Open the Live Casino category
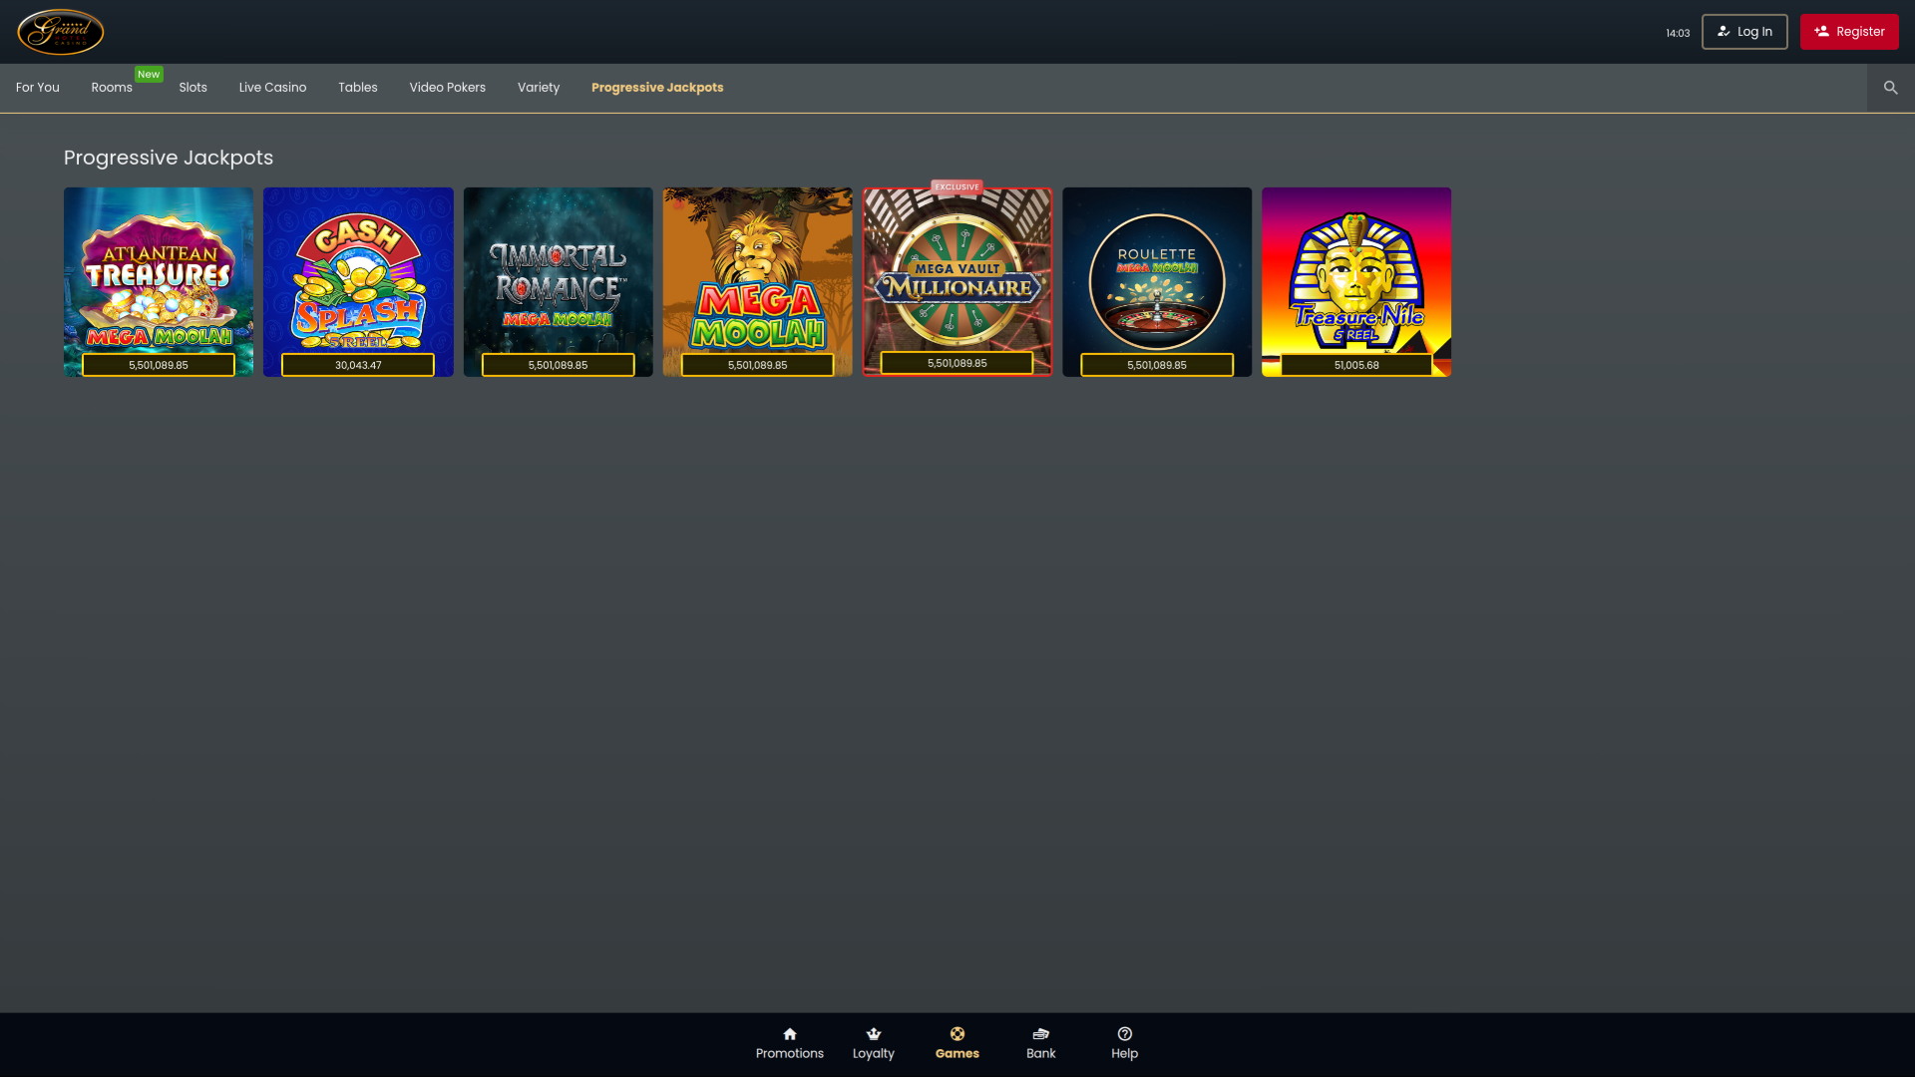This screenshot has height=1077, width=1915. [x=272, y=88]
